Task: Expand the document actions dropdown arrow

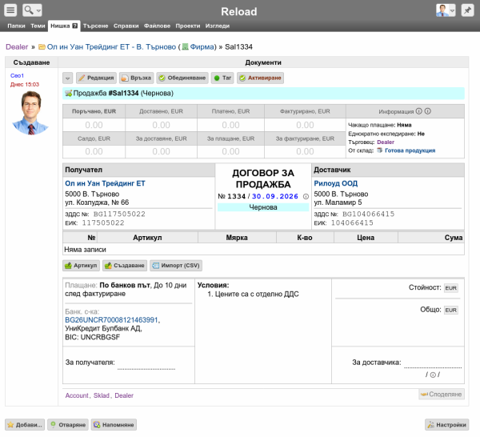Action: coord(68,78)
